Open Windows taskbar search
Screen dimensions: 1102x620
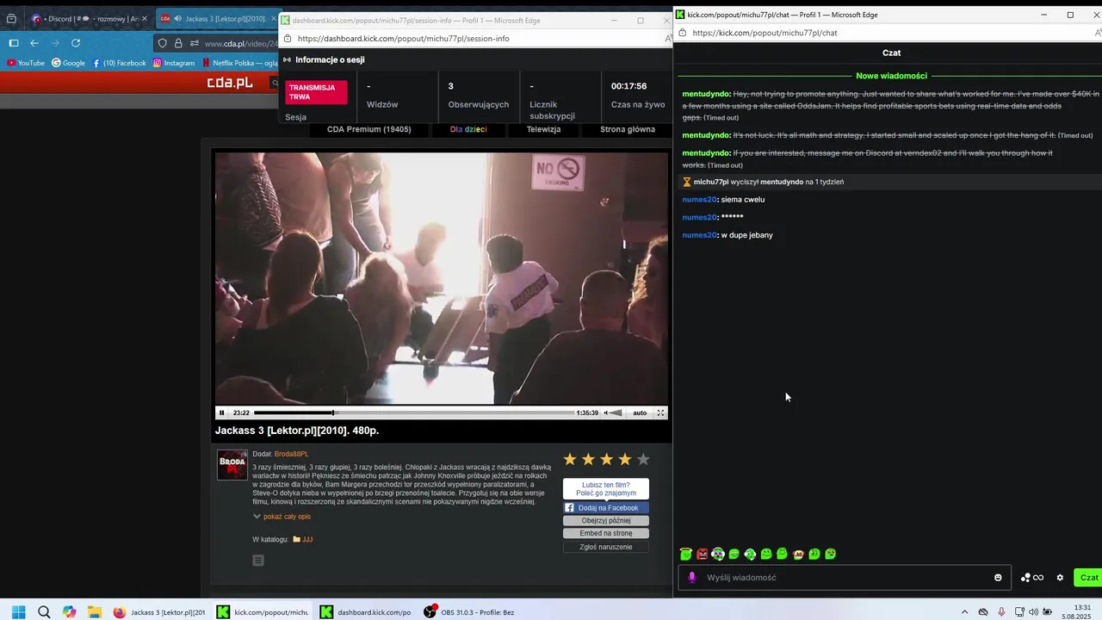(44, 612)
